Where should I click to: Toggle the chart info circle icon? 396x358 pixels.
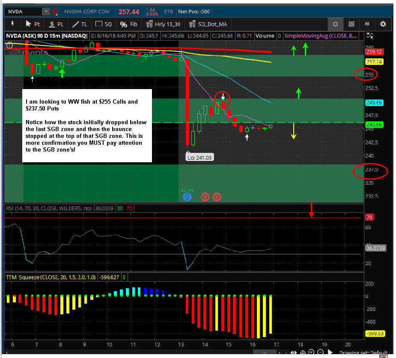pyautogui.click(x=9, y=45)
